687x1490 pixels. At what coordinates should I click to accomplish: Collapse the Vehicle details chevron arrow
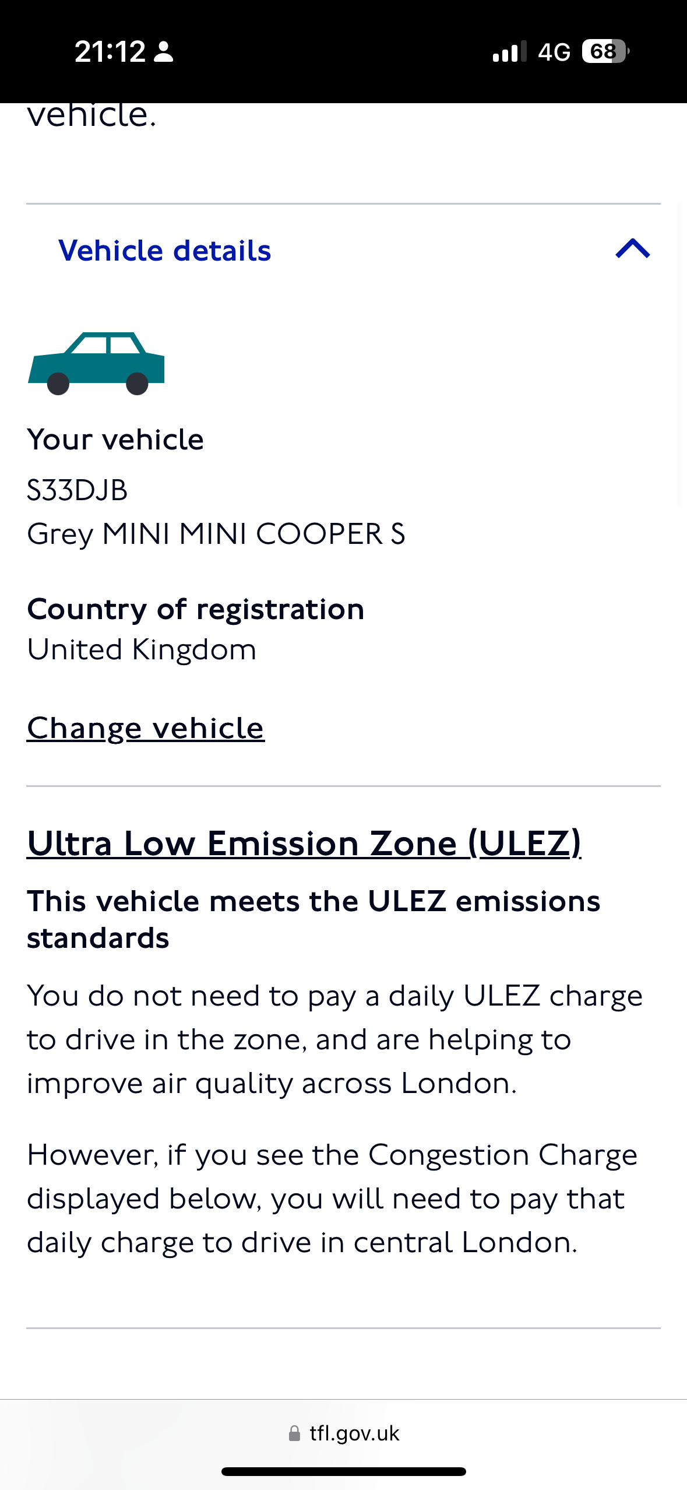click(x=632, y=249)
